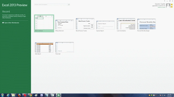The image size is (174, 97).
Task: Open the Paint palette taskbar icon
Action: [36, 95]
